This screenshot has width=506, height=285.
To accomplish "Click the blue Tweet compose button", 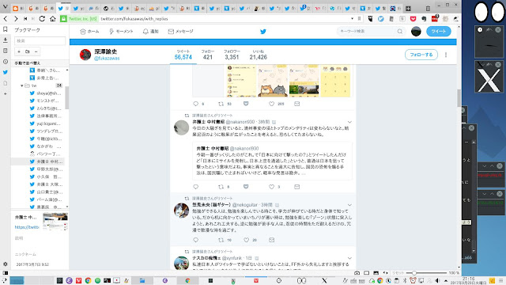I will tap(439, 32).
